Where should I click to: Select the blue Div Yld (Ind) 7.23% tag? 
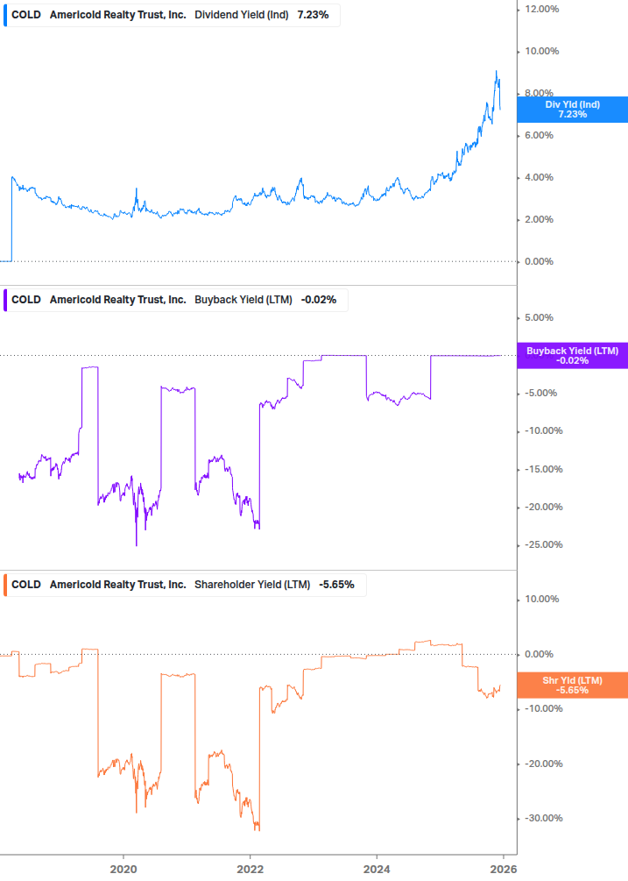point(573,110)
